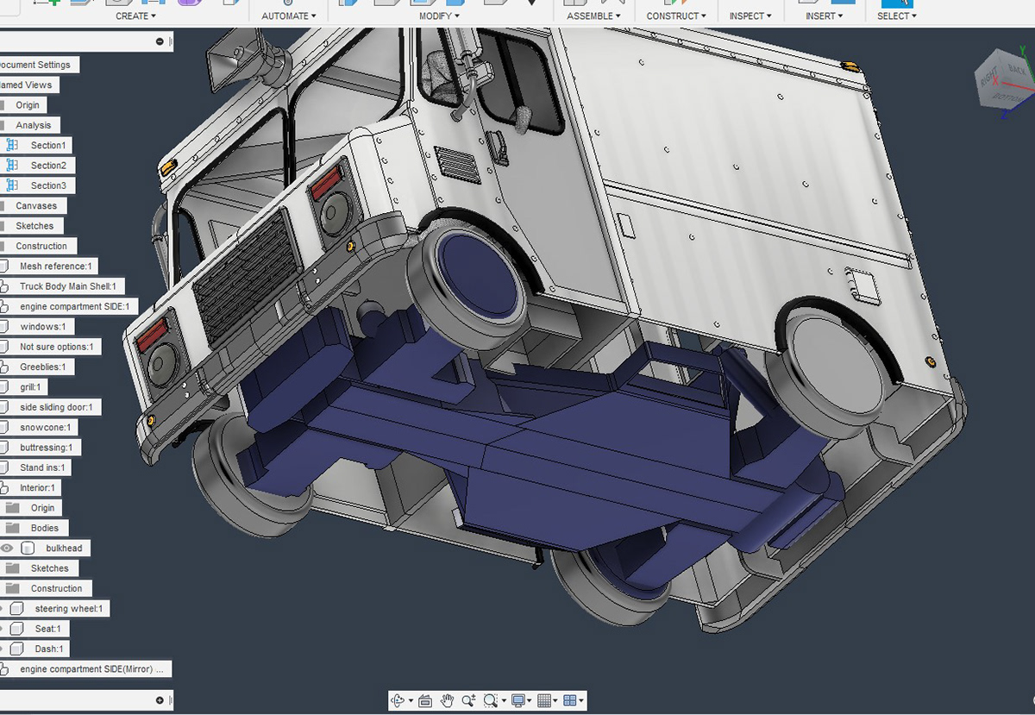The height and width of the screenshot is (715, 1035).
Task: Select Document Settings in the browser
Action: (38, 65)
